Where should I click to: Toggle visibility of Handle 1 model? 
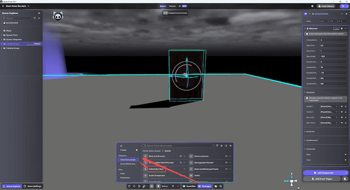pyautogui.click(x=342, y=107)
